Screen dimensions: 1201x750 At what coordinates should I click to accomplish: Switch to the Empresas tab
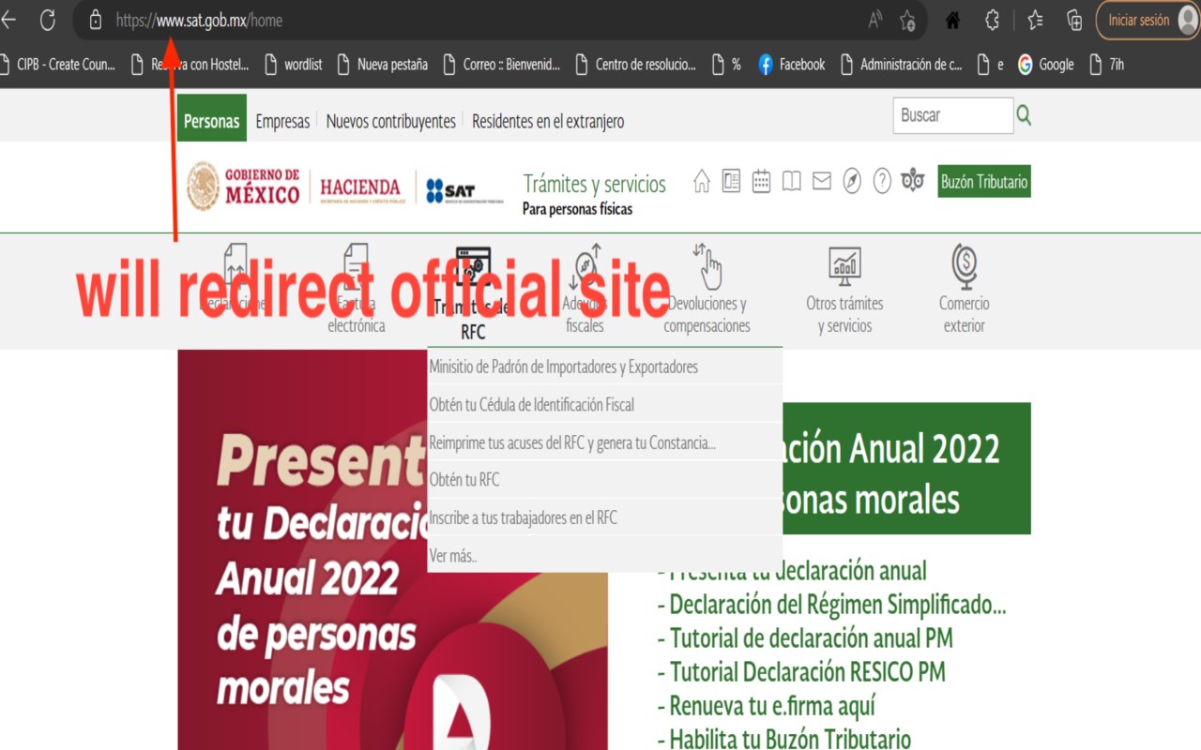pos(282,121)
